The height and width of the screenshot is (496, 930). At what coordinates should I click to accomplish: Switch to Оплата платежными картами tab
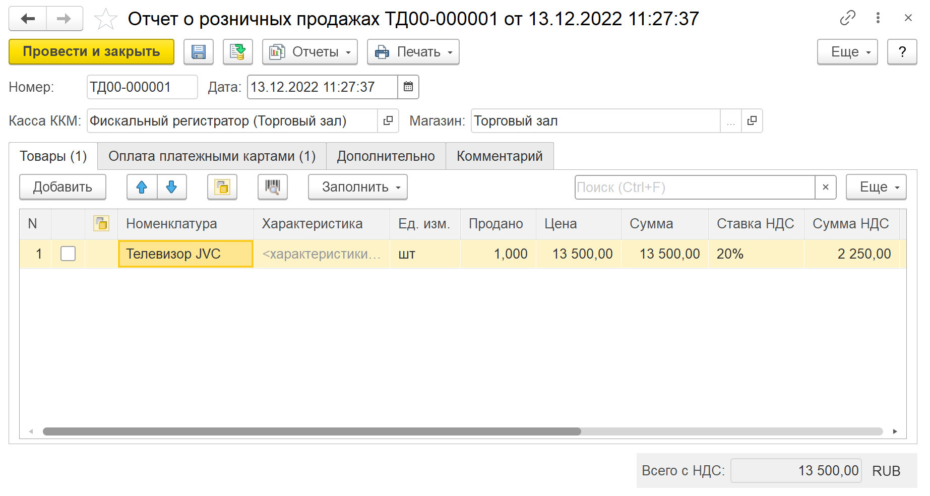[212, 156]
